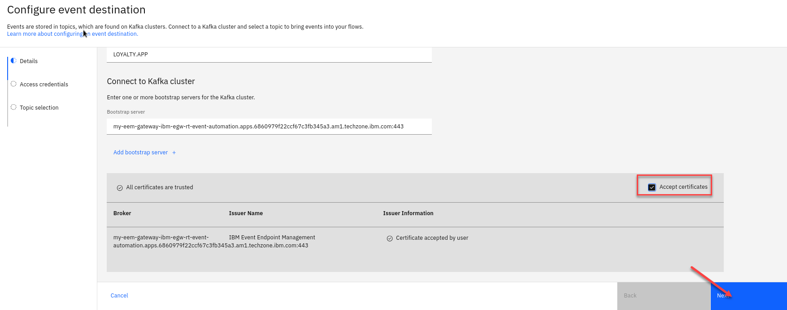Go to the Access credentials step
This screenshot has height=310, width=787.
coord(44,85)
